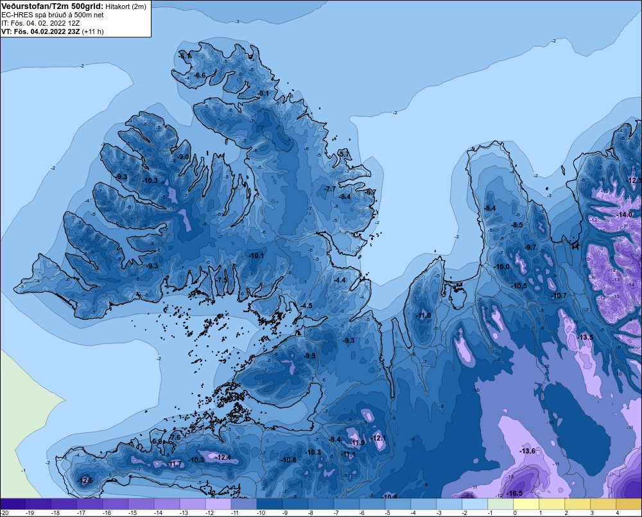Click the -11.9 temperature value on the map

pyautogui.click(x=358, y=443)
